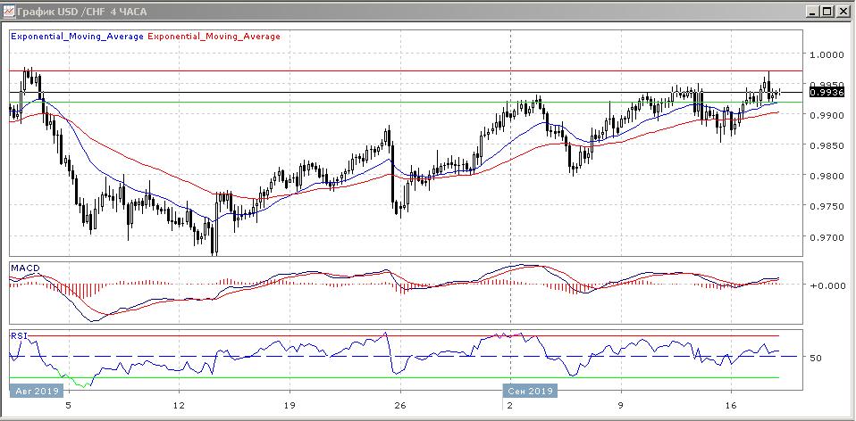Maximize the USD/CHF chart window
The width and height of the screenshot is (856, 421).
pos(827,11)
